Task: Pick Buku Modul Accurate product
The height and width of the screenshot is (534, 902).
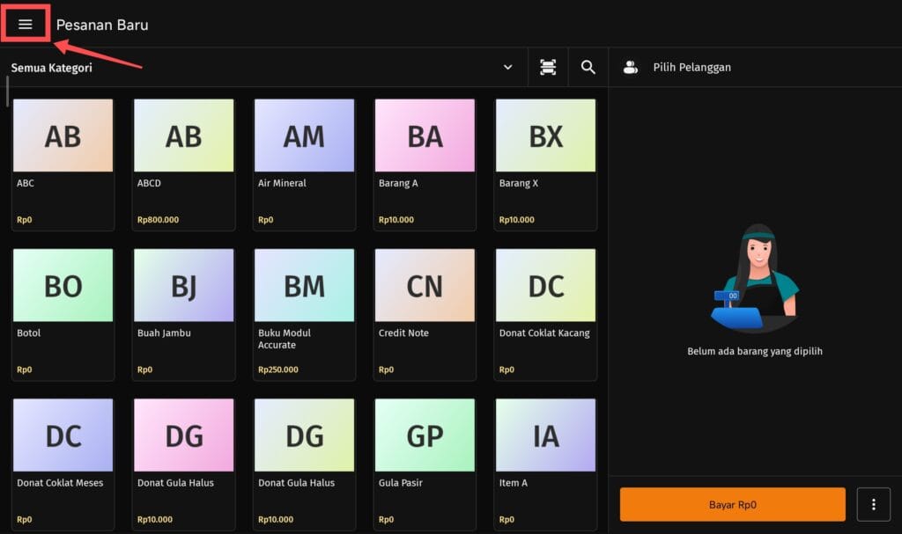Action: coord(304,314)
